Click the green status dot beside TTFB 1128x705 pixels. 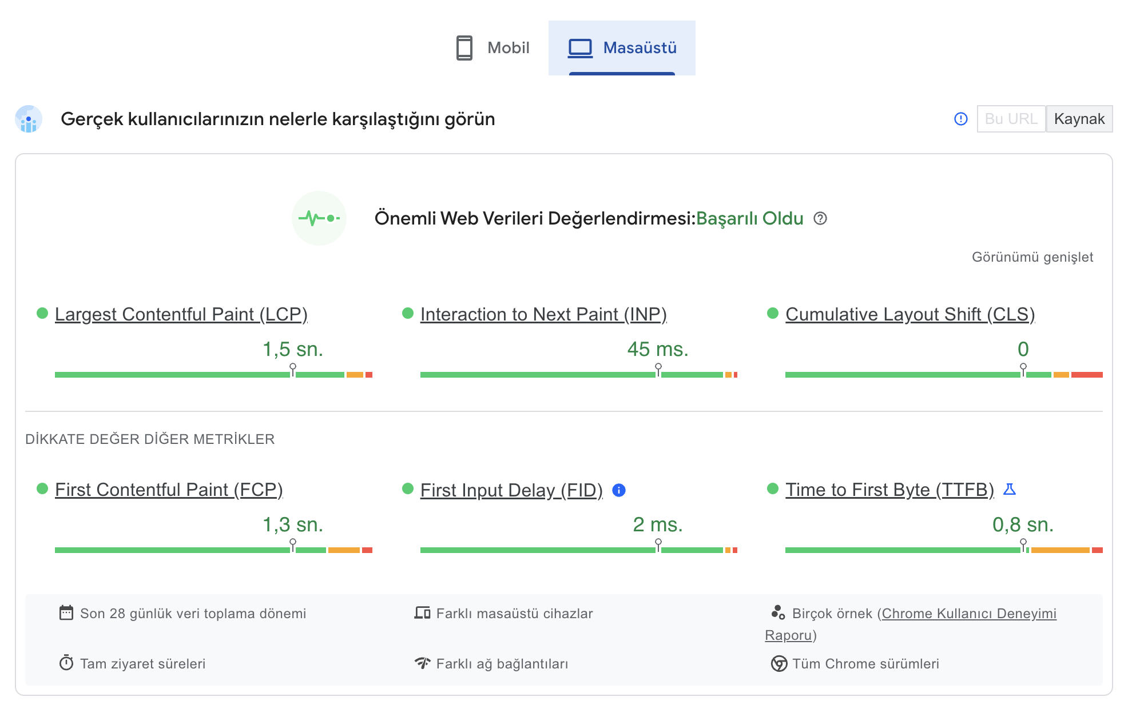coord(773,488)
